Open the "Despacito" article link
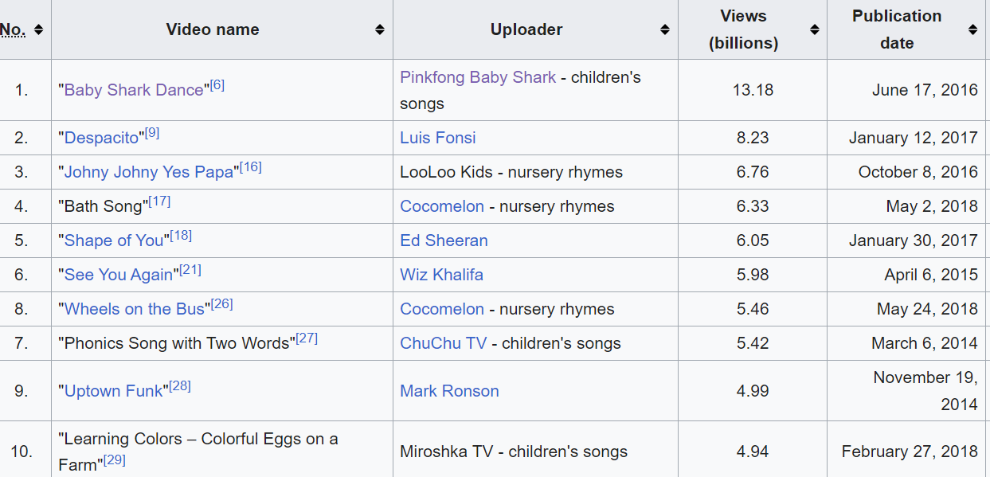The image size is (990, 477). pos(102,138)
